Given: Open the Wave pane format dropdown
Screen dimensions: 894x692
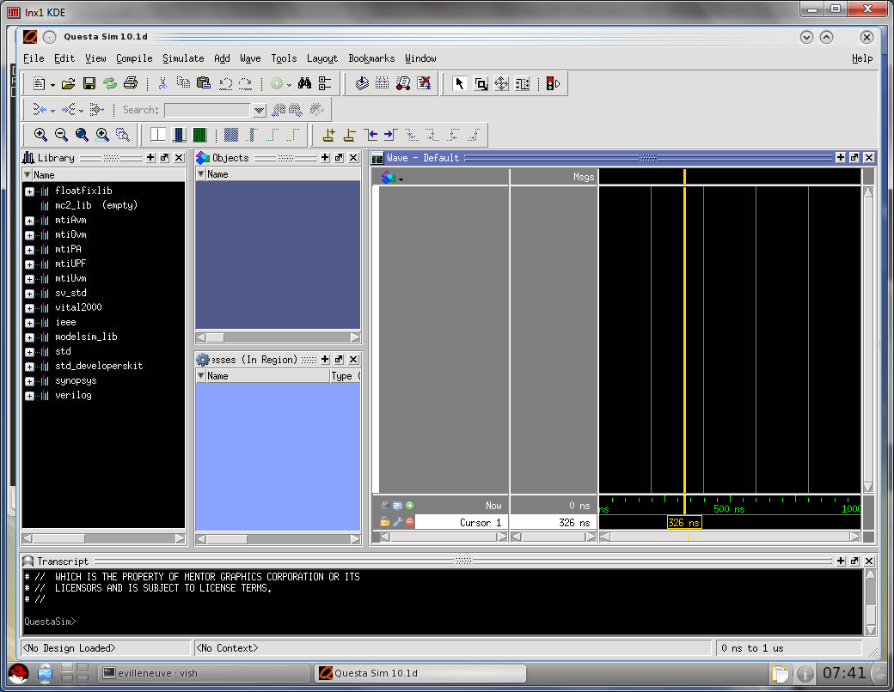Looking at the screenshot, I should [401, 179].
